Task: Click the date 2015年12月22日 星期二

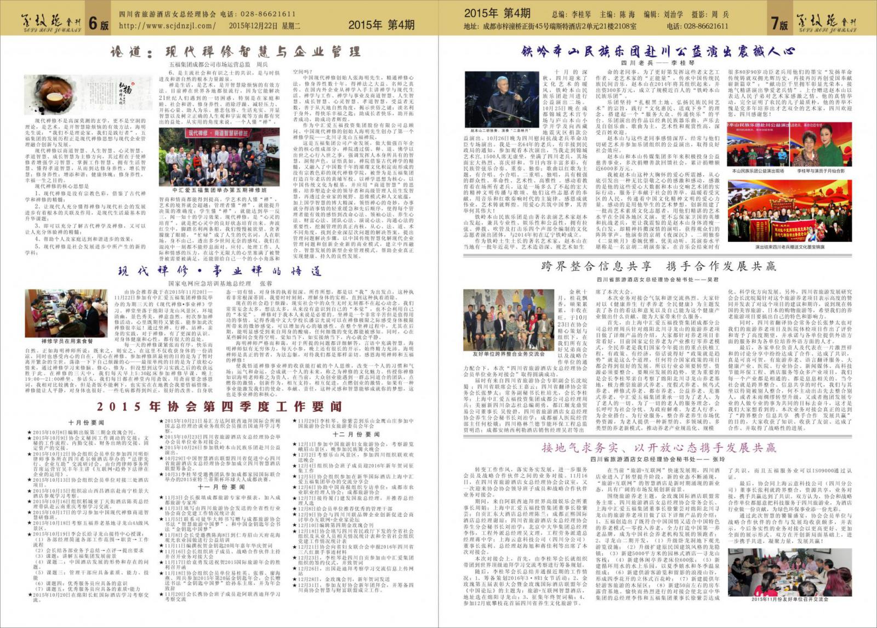Action: pos(264,25)
